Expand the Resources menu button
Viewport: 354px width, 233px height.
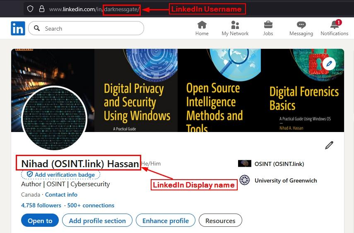click(x=220, y=221)
